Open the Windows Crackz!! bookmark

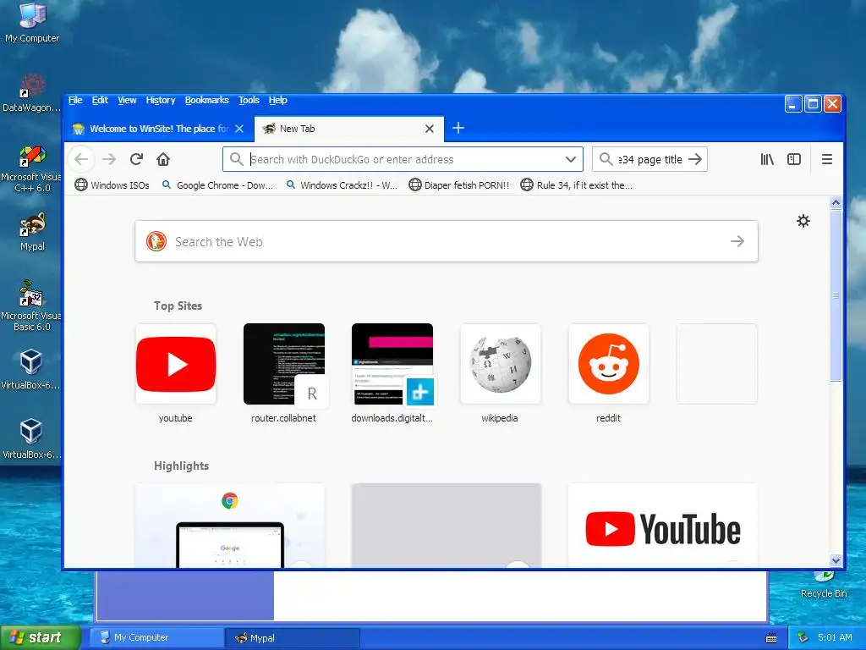pyautogui.click(x=342, y=185)
